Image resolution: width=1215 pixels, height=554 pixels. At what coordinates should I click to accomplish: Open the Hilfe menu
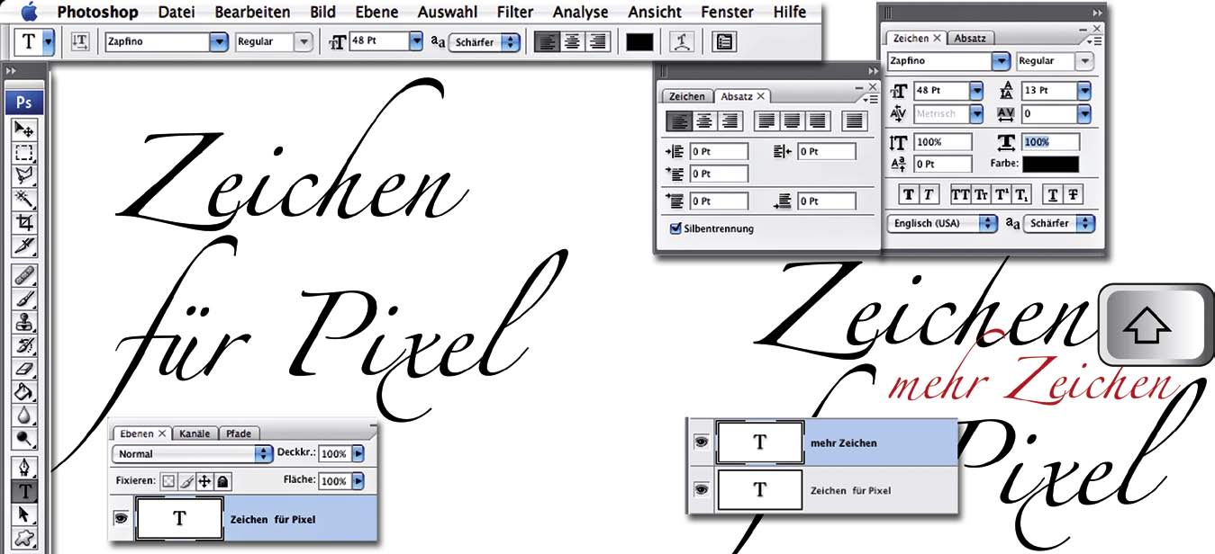pos(789,12)
